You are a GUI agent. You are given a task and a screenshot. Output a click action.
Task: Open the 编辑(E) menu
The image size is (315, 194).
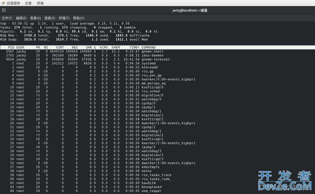pos(21,18)
